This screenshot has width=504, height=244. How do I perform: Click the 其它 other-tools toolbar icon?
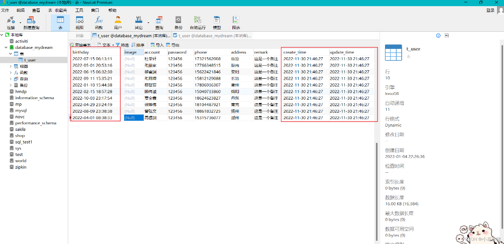pyautogui.click(x=139, y=22)
